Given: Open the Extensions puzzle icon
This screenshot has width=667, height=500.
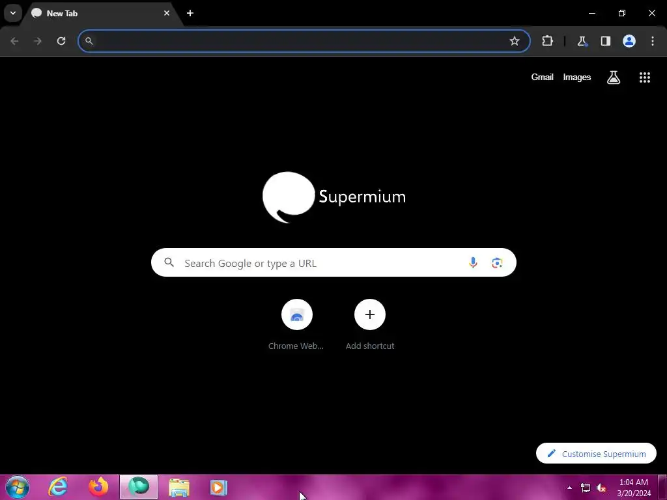Looking at the screenshot, I should point(547,41).
